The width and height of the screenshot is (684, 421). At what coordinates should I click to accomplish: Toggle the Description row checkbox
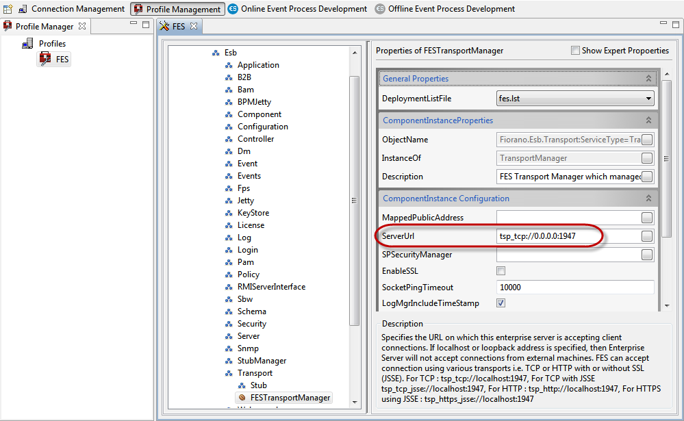point(647,177)
